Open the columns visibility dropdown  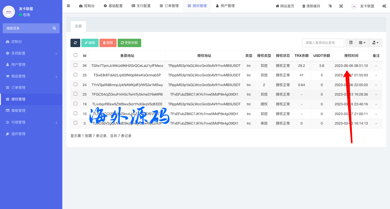click(362, 43)
